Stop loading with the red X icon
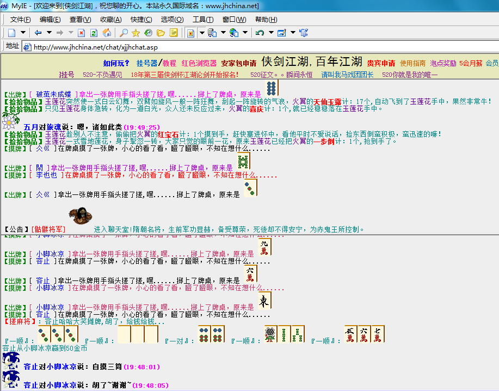This screenshot has height=391, width=499. [81, 33]
